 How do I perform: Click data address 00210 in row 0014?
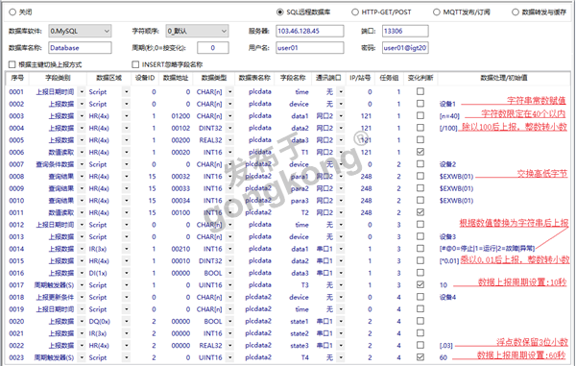pyautogui.click(x=180, y=249)
